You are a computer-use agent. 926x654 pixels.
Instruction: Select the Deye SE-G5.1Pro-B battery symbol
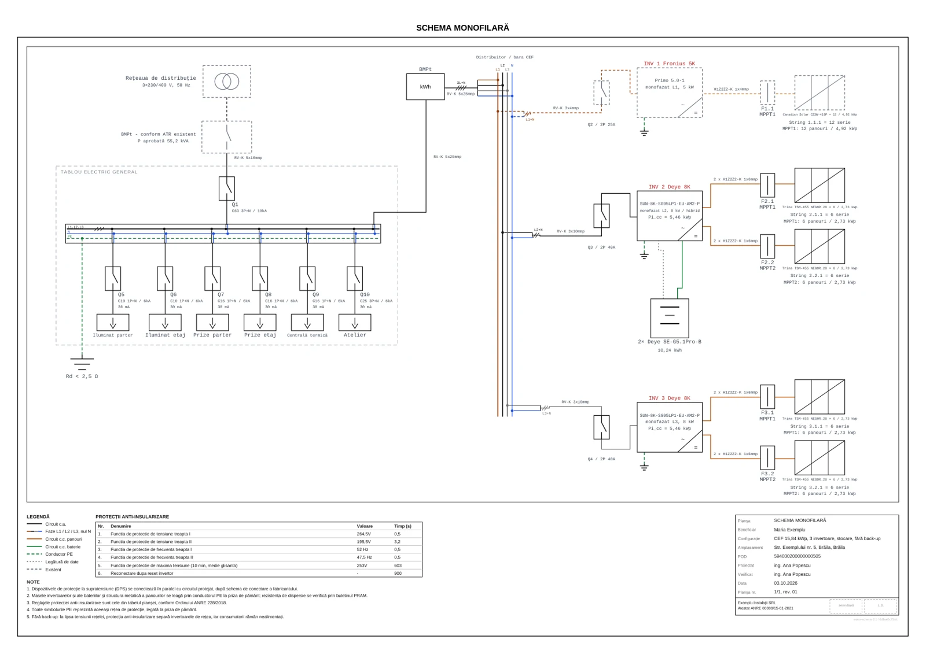coord(670,318)
